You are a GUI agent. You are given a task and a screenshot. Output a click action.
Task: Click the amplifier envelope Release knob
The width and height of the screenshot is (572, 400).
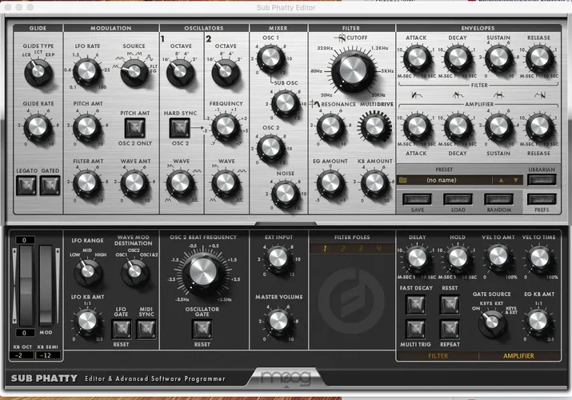[539, 126]
